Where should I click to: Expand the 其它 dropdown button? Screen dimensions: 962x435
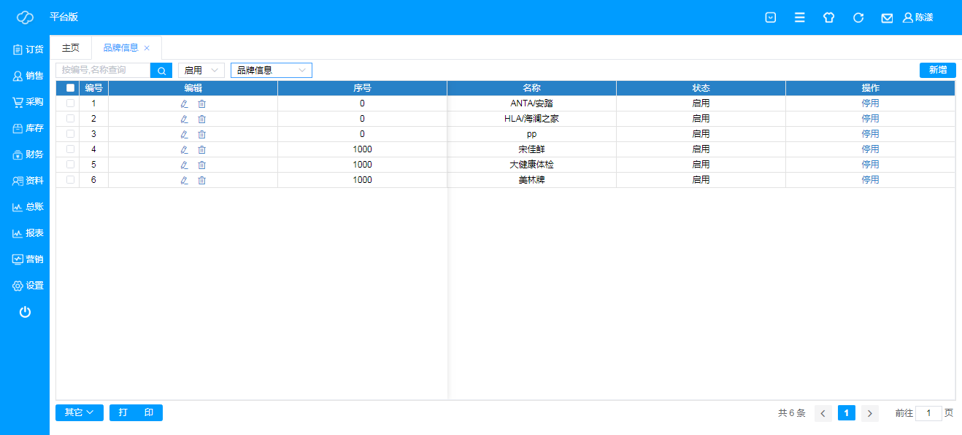click(x=80, y=412)
